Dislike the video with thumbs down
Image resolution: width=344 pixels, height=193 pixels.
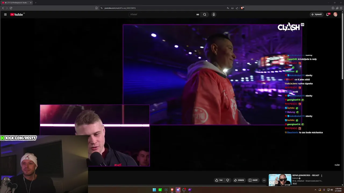pos(228,180)
